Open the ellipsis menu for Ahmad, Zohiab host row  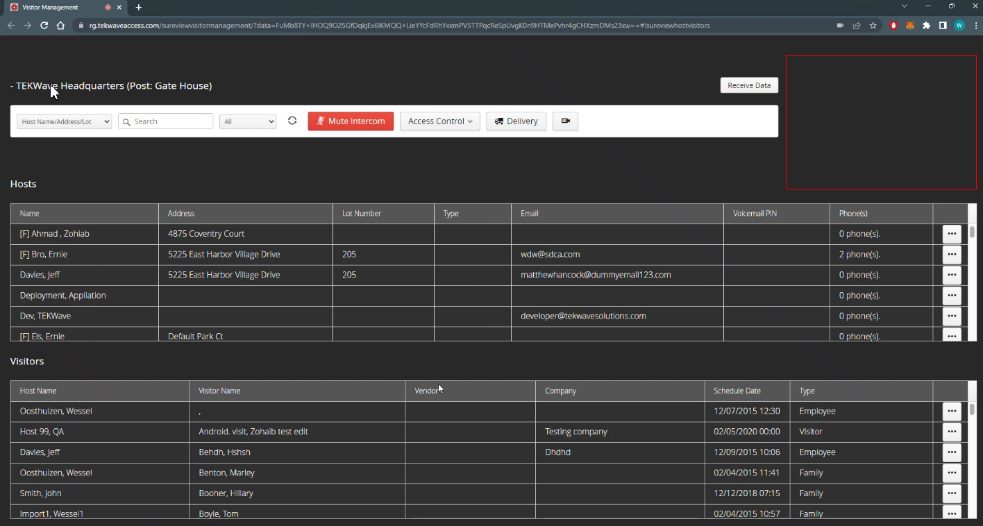[x=951, y=234]
